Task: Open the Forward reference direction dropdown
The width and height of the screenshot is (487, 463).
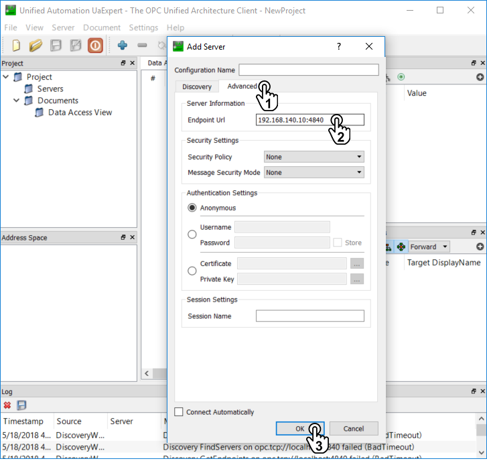Action: (x=429, y=247)
